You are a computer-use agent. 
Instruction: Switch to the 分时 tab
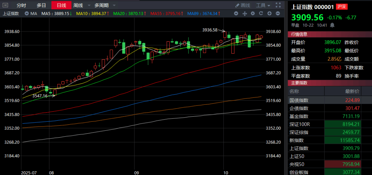click(21, 5)
